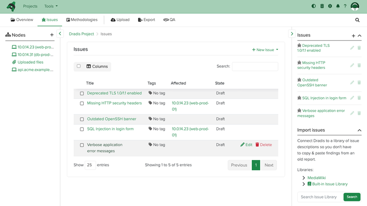367x206 pixels.
Task: Click the help question mark icon
Action: tap(345, 6)
